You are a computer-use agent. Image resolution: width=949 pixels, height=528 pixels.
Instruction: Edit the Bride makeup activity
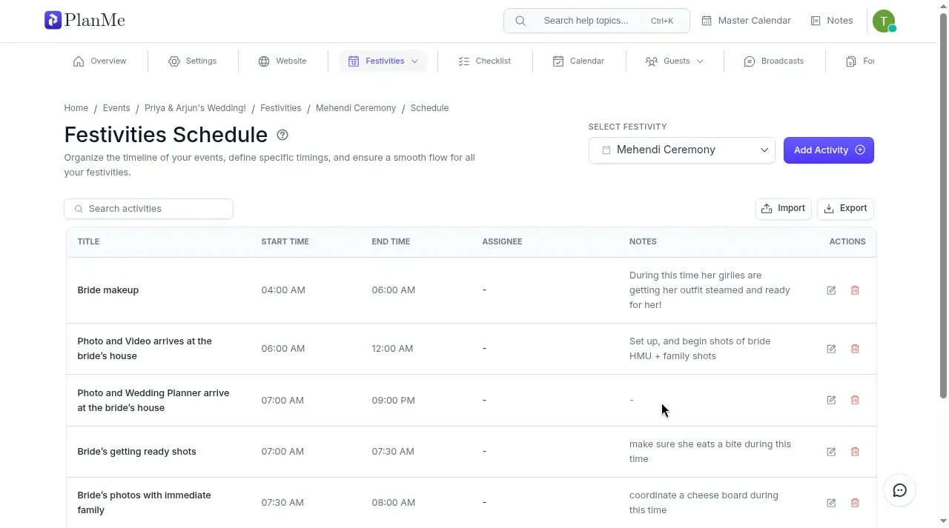click(x=831, y=290)
